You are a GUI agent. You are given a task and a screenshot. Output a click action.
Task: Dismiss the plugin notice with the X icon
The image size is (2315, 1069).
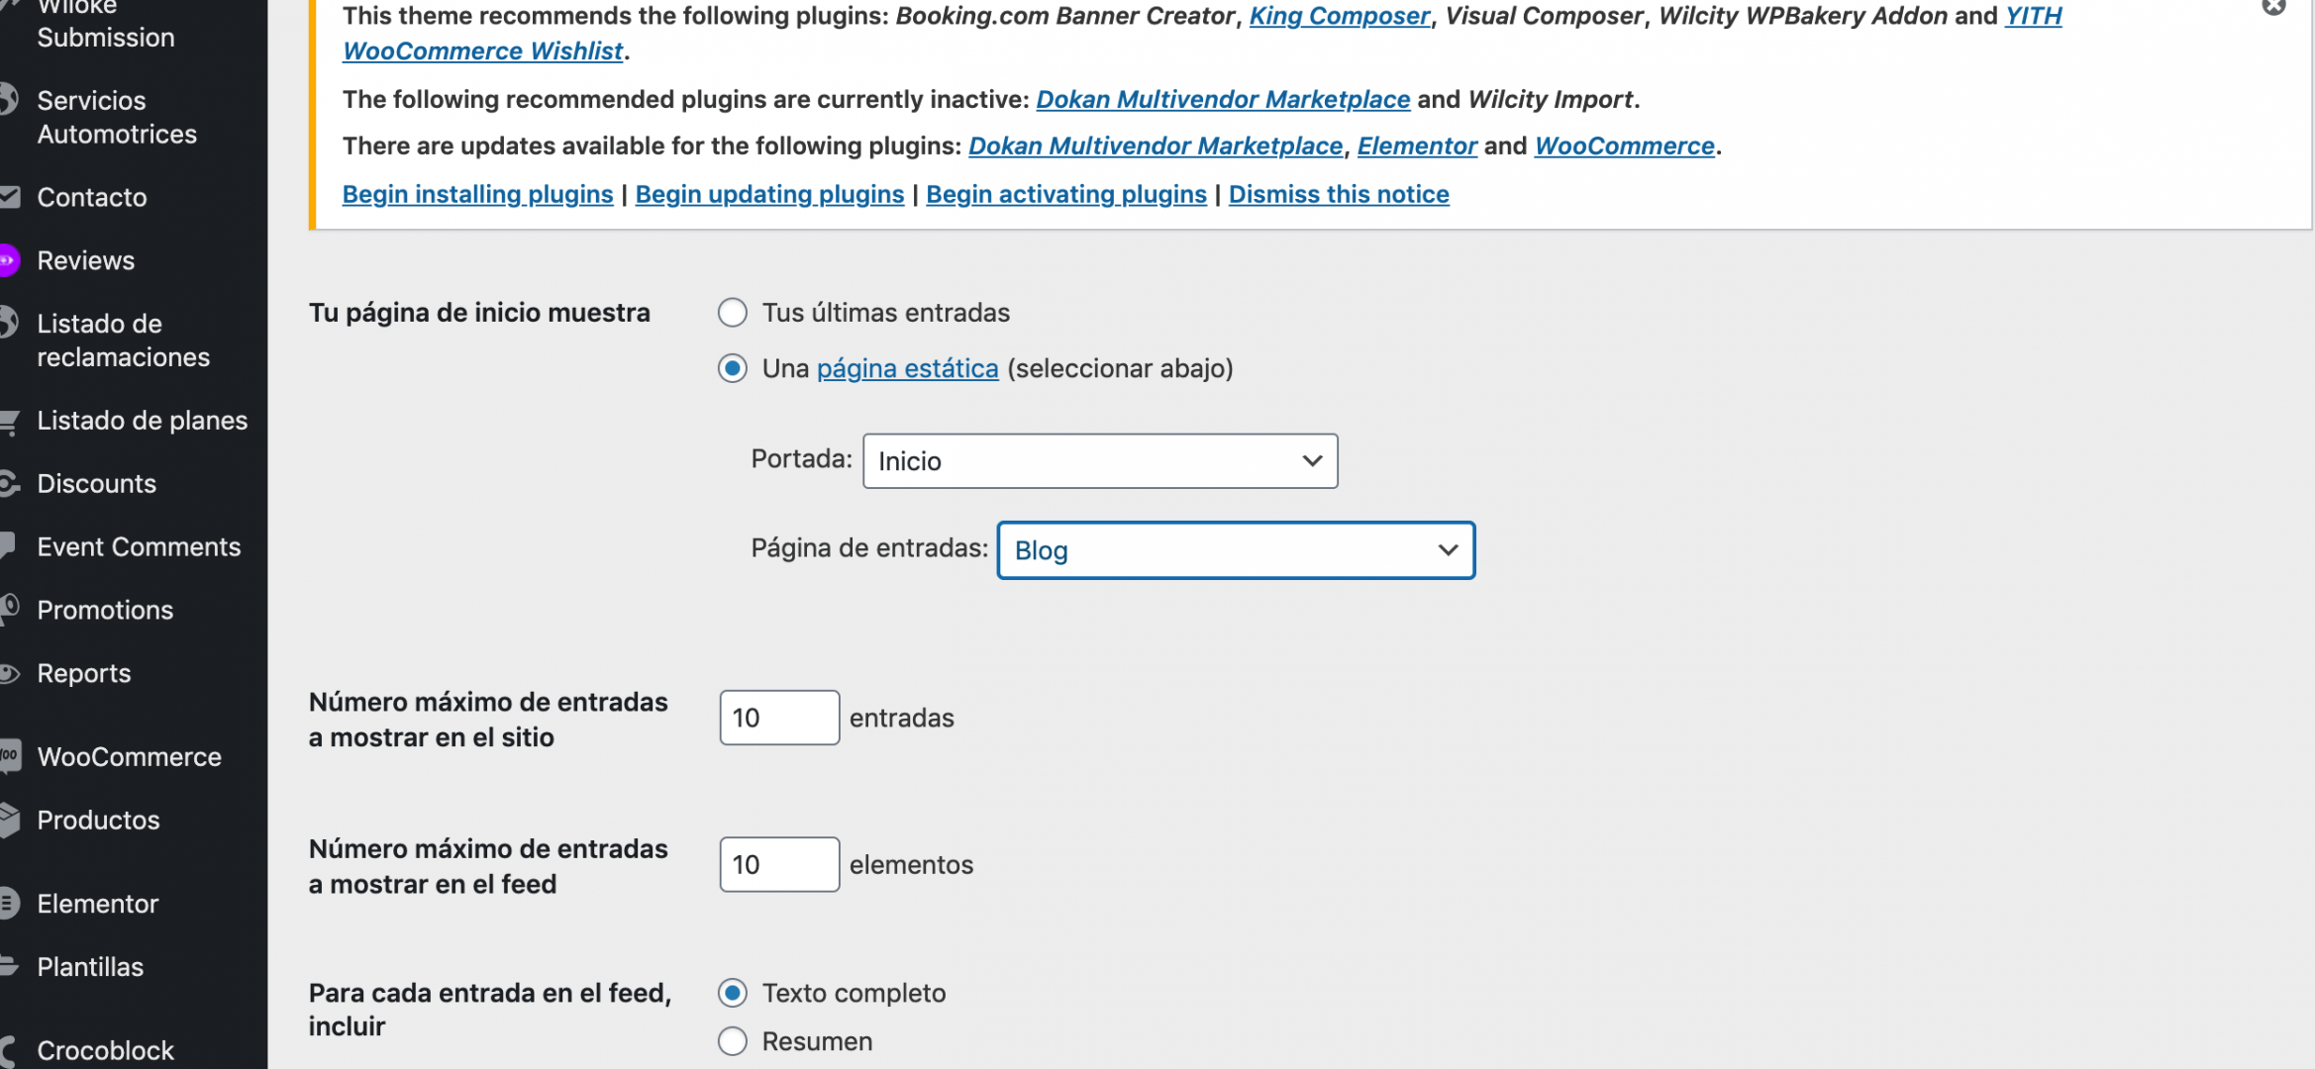2274,6
